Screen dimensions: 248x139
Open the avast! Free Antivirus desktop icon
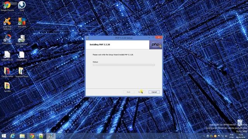pos(7,23)
